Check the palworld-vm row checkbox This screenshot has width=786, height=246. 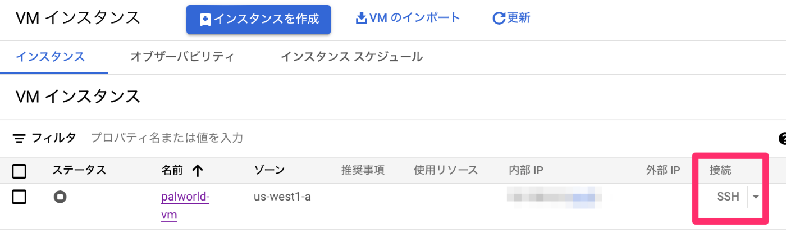pos(19,197)
